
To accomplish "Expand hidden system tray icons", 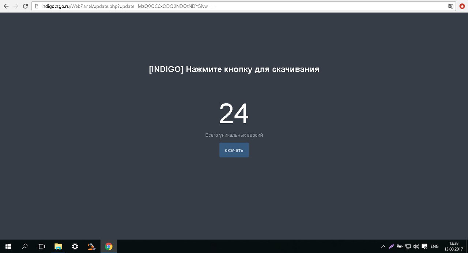I will 383,246.
